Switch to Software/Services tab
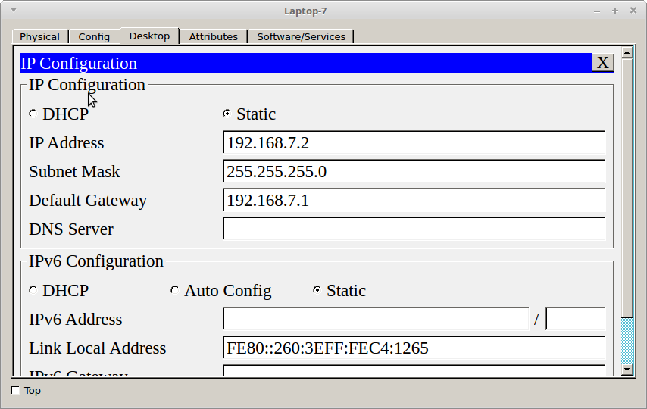Image resolution: width=647 pixels, height=409 pixels. tap(302, 36)
